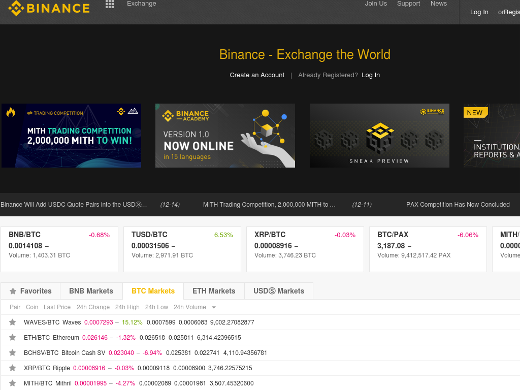Sort table by 24h High column

pyautogui.click(x=127, y=307)
